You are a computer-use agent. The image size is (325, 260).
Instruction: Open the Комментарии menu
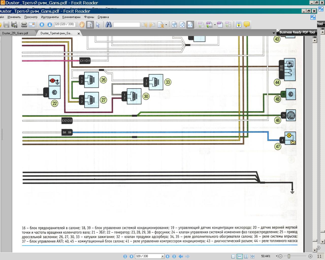click(x=71, y=17)
